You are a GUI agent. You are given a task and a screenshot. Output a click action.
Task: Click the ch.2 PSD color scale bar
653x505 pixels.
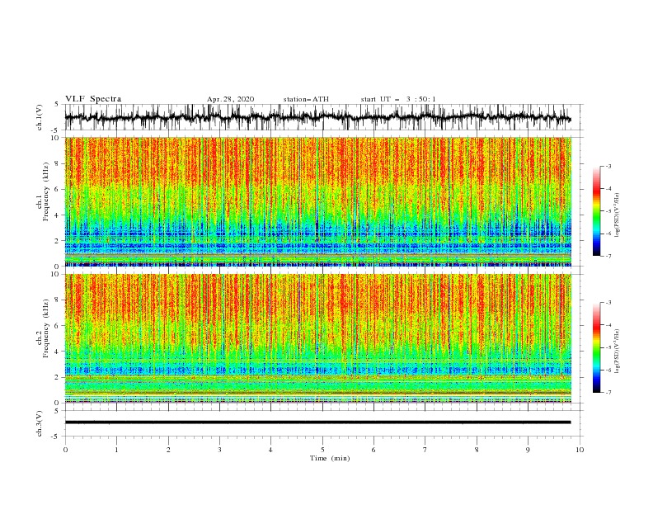click(596, 347)
